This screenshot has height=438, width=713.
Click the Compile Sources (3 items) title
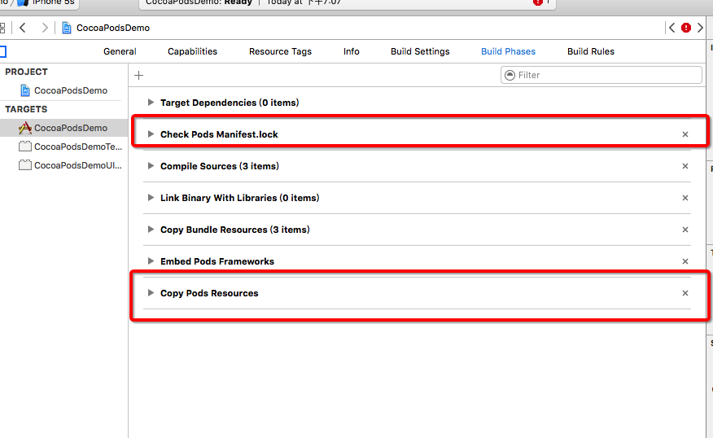coord(220,166)
